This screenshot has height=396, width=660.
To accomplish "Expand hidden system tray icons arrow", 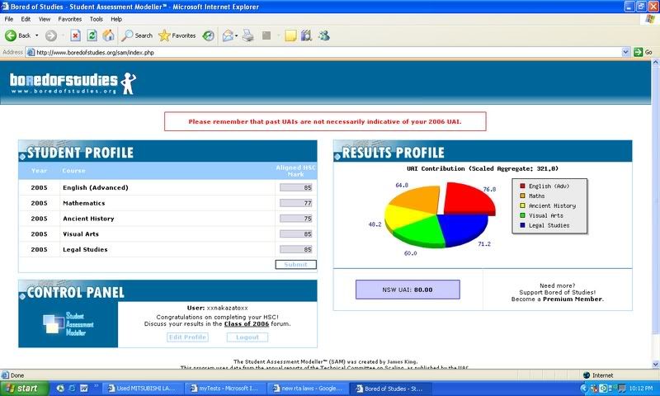I will pyautogui.click(x=584, y=389).
